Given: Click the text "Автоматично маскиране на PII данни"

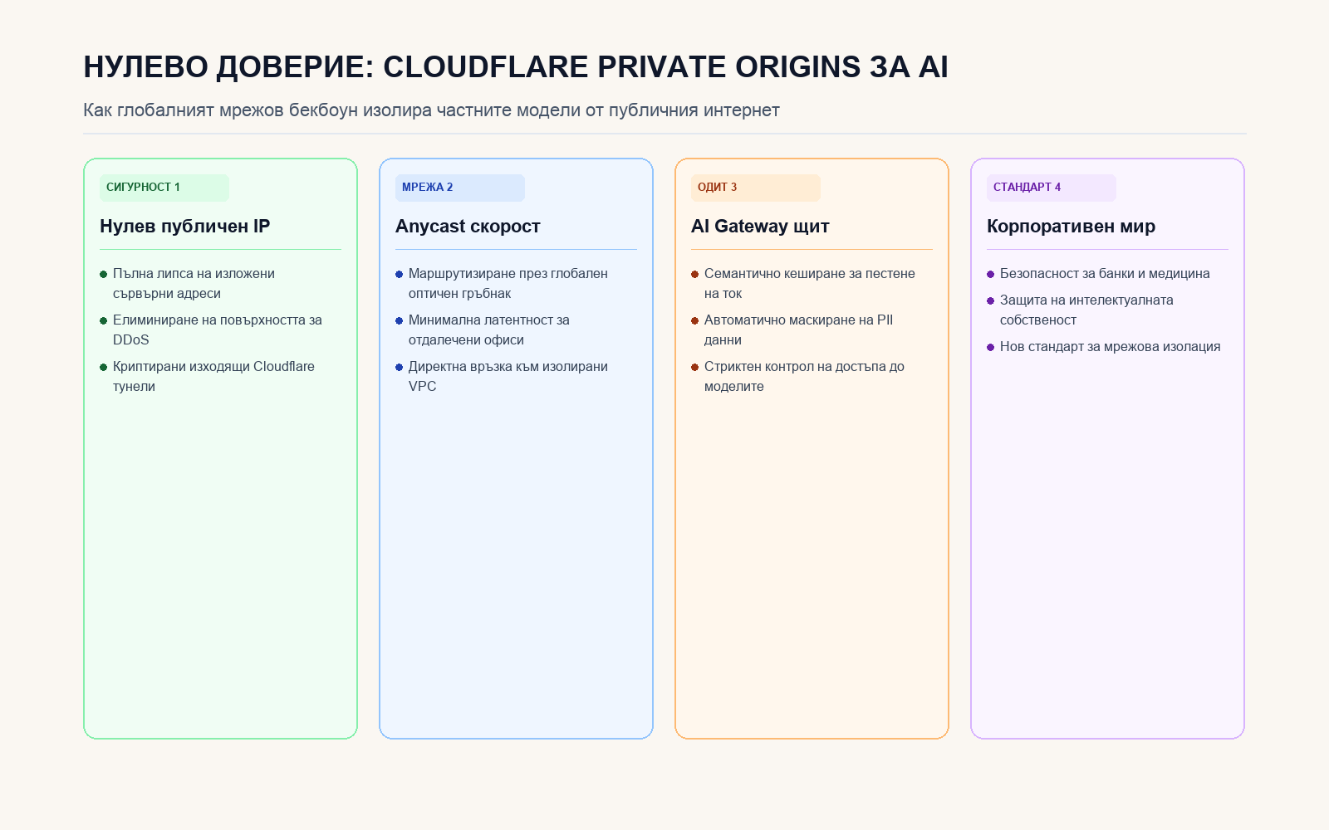Looking at the screenshot, I should [799, 330].
